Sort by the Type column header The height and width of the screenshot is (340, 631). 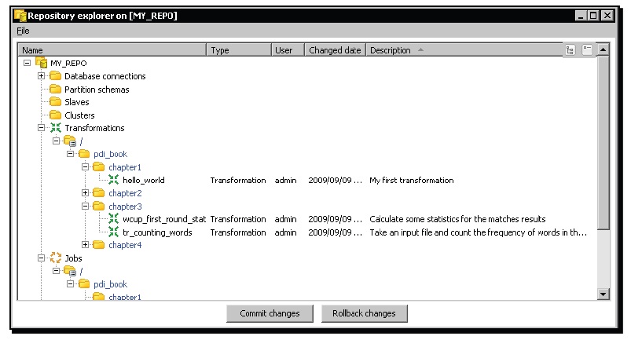239,50
